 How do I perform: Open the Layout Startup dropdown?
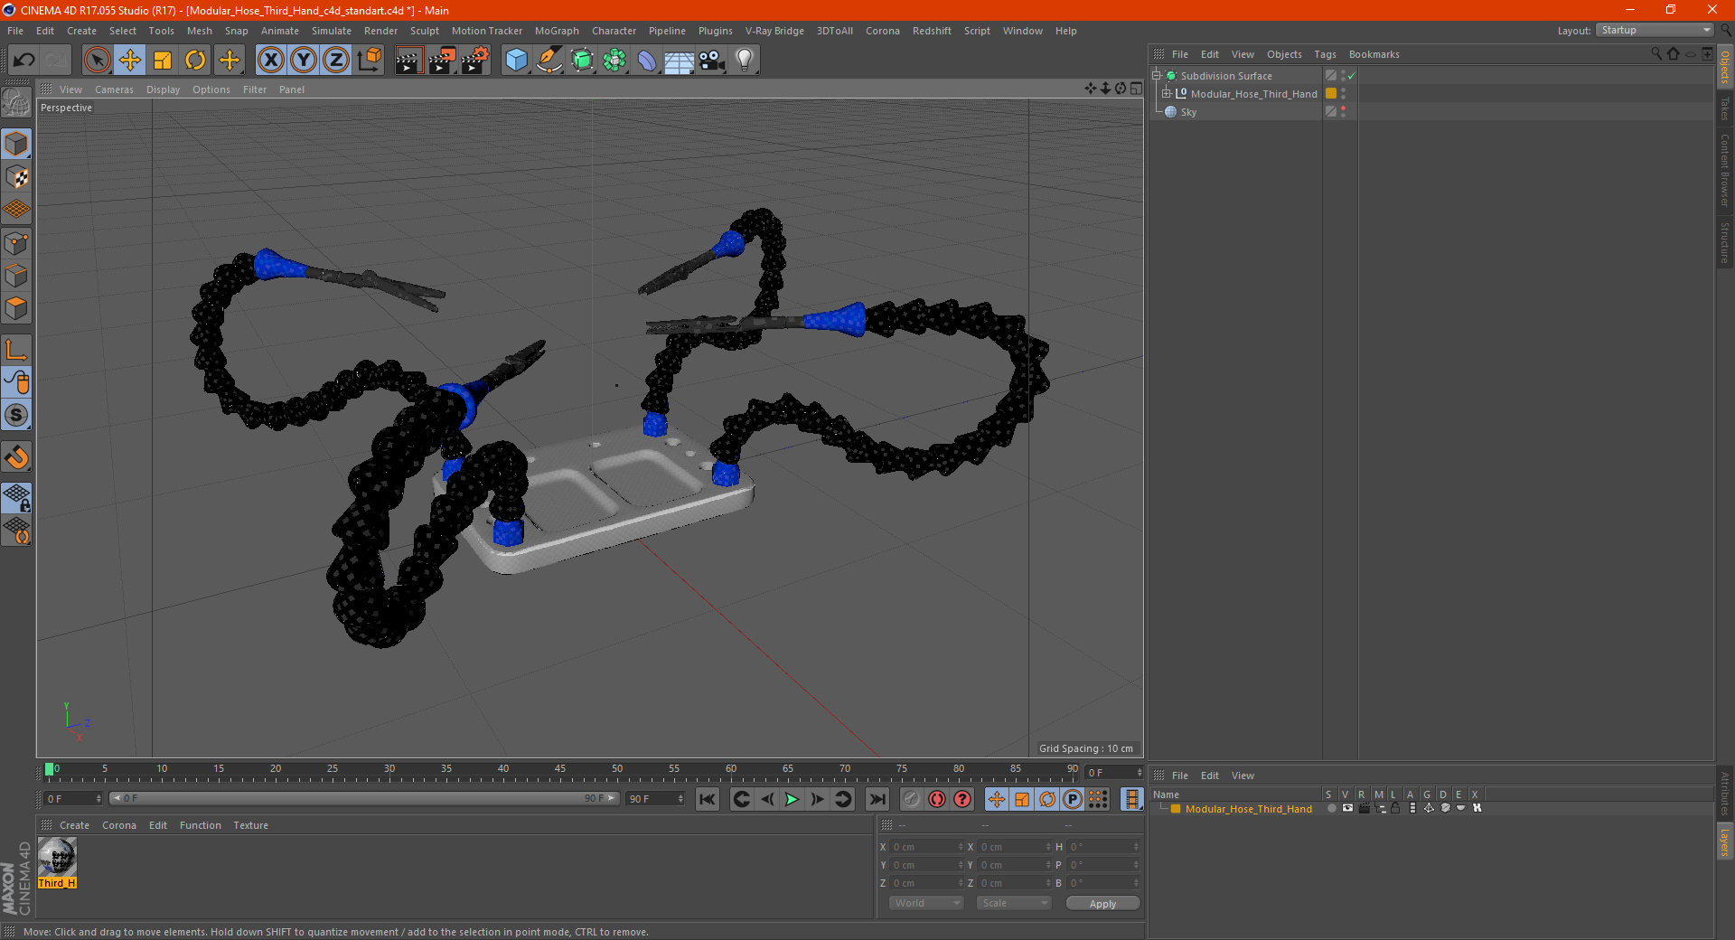[x=1655, y=30]
